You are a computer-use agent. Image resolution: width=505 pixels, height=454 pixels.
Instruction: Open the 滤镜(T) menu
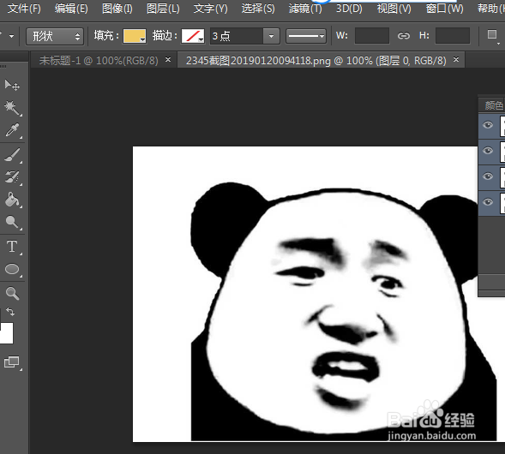[305, 9]
